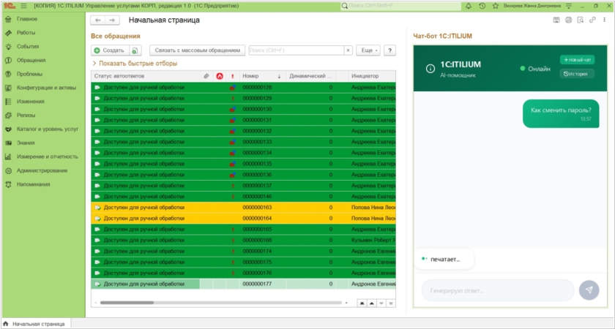The width and height of the screenshot is (615, 329).
Task: Click the create-by-copy icon next to Создать
Action: (x=135, y=50)
